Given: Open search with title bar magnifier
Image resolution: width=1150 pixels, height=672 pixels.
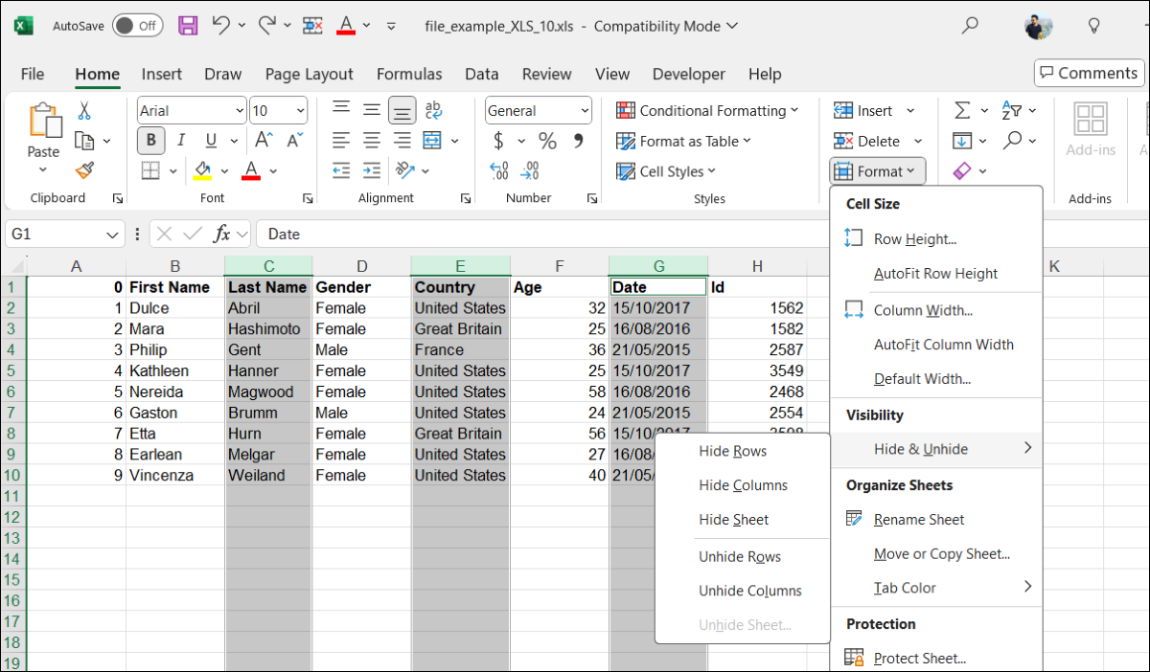Looking at the screenshot, I should point(971,26).
